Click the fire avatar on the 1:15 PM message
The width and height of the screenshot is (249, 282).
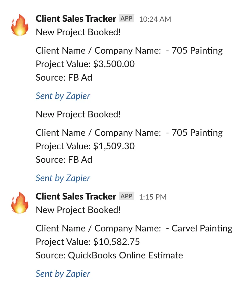click(x=20, y=203)
